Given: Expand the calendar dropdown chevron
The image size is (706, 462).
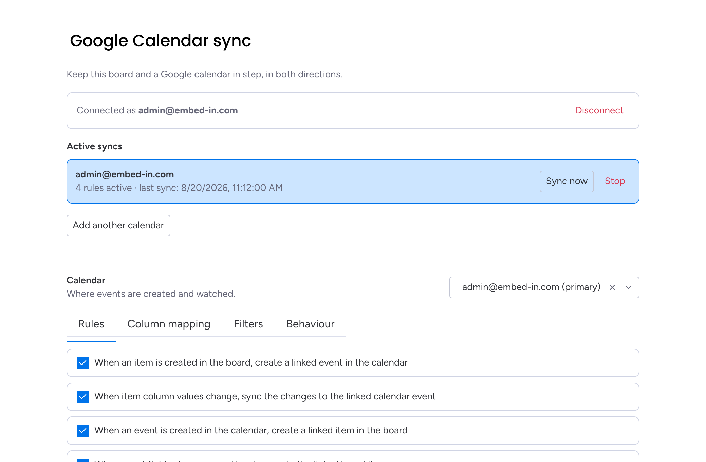Looking at the screenshot, I should [628, 287].
